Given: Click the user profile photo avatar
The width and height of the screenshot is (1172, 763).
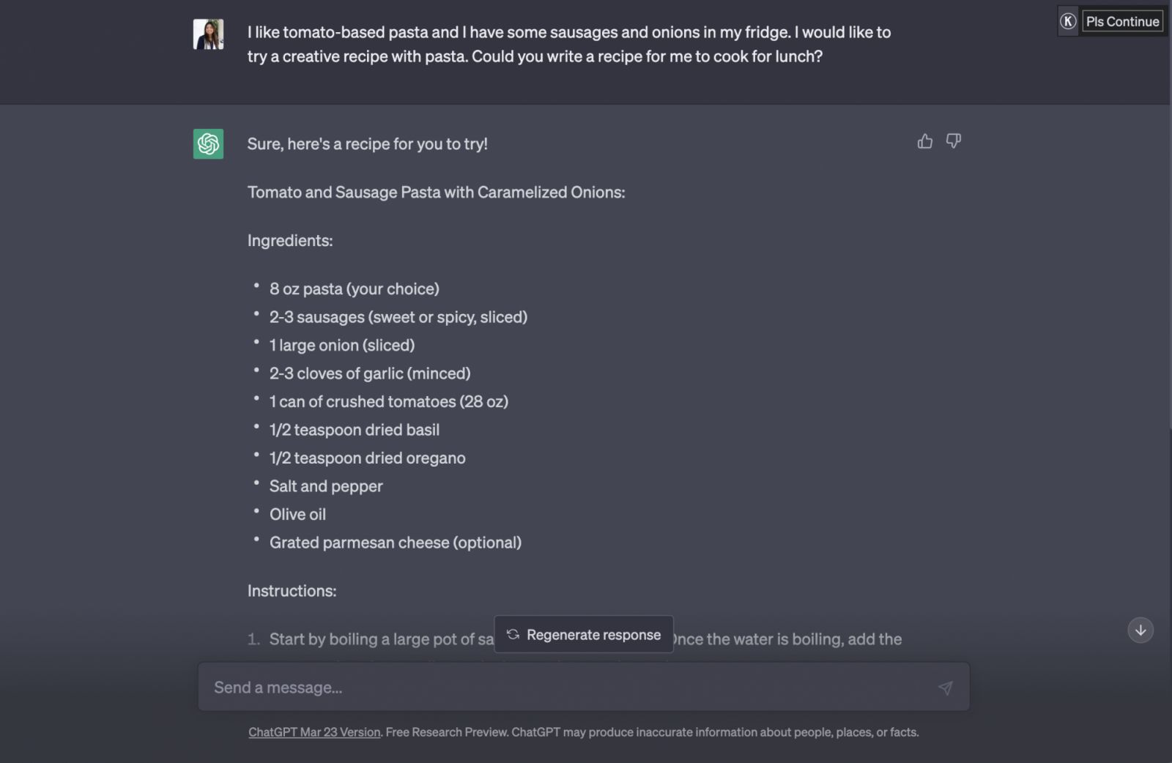Looking at the screenshot, I should [208, 34].
